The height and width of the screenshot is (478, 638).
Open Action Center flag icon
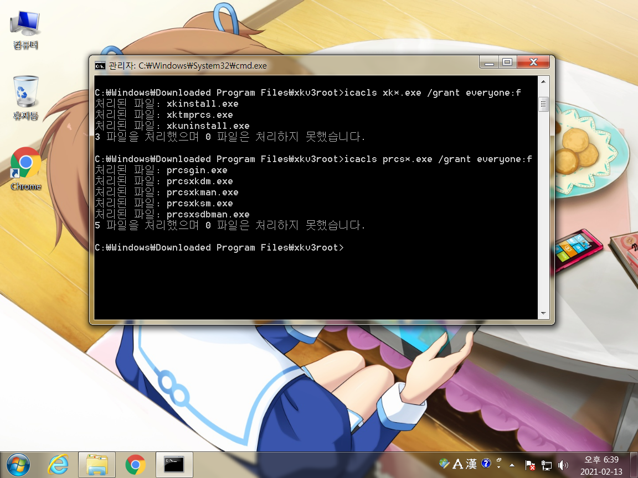point(530,465)
